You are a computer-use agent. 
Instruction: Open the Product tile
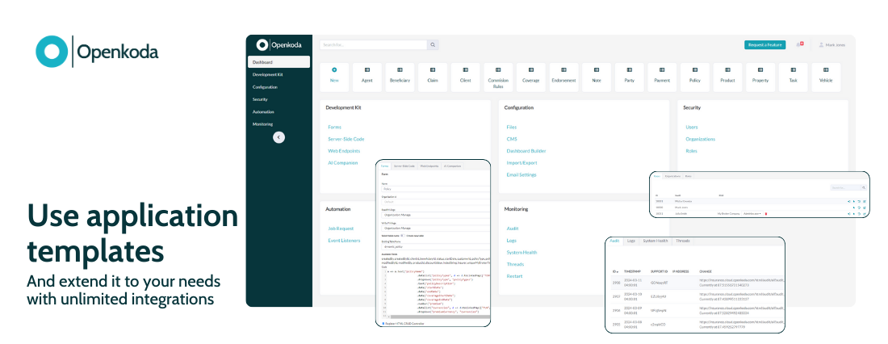(x=727, y=77)
